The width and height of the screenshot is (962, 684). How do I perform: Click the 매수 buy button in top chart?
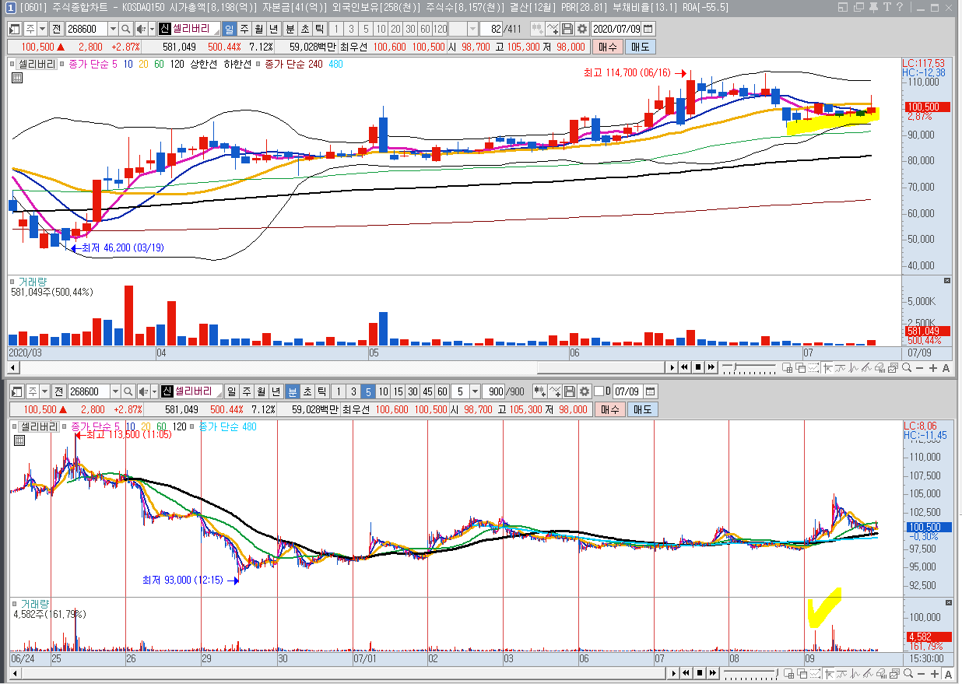point(607,47)
